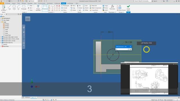Apply Circular pattern
This screenshot has width=180, height=101.
coord(64,8)
